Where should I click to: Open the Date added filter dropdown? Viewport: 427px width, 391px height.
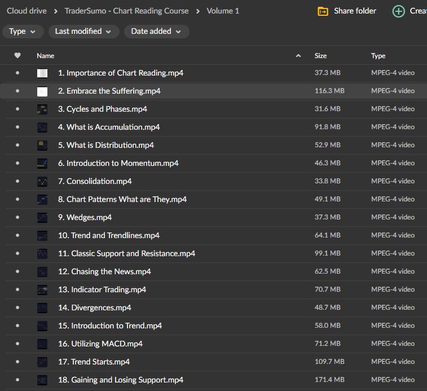point(157,32)
